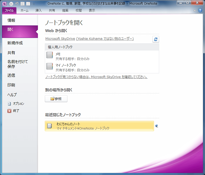This screenshot has height=175, width=205.
Task: Click the Back arrow in quick access toolbar
Action: [x=11, y=4]
